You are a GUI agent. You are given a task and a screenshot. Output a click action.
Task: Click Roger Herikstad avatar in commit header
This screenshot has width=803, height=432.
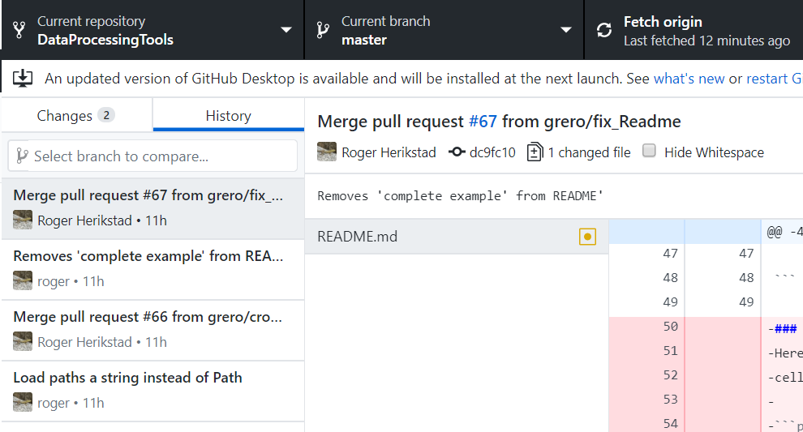click(x=327, y=152)
